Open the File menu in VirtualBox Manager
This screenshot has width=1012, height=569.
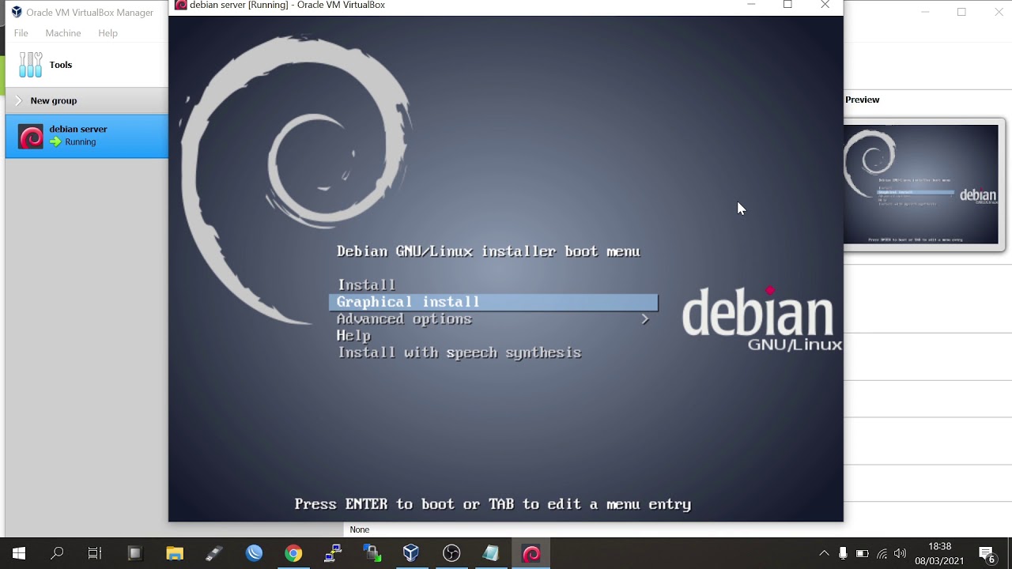21,33
